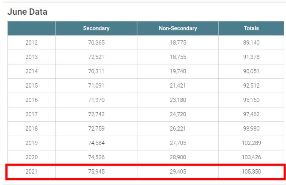Select the 2020 Non-Secondary value 28,900
Viewport: 286px width, 185px height.
click(x=178, y=157)
